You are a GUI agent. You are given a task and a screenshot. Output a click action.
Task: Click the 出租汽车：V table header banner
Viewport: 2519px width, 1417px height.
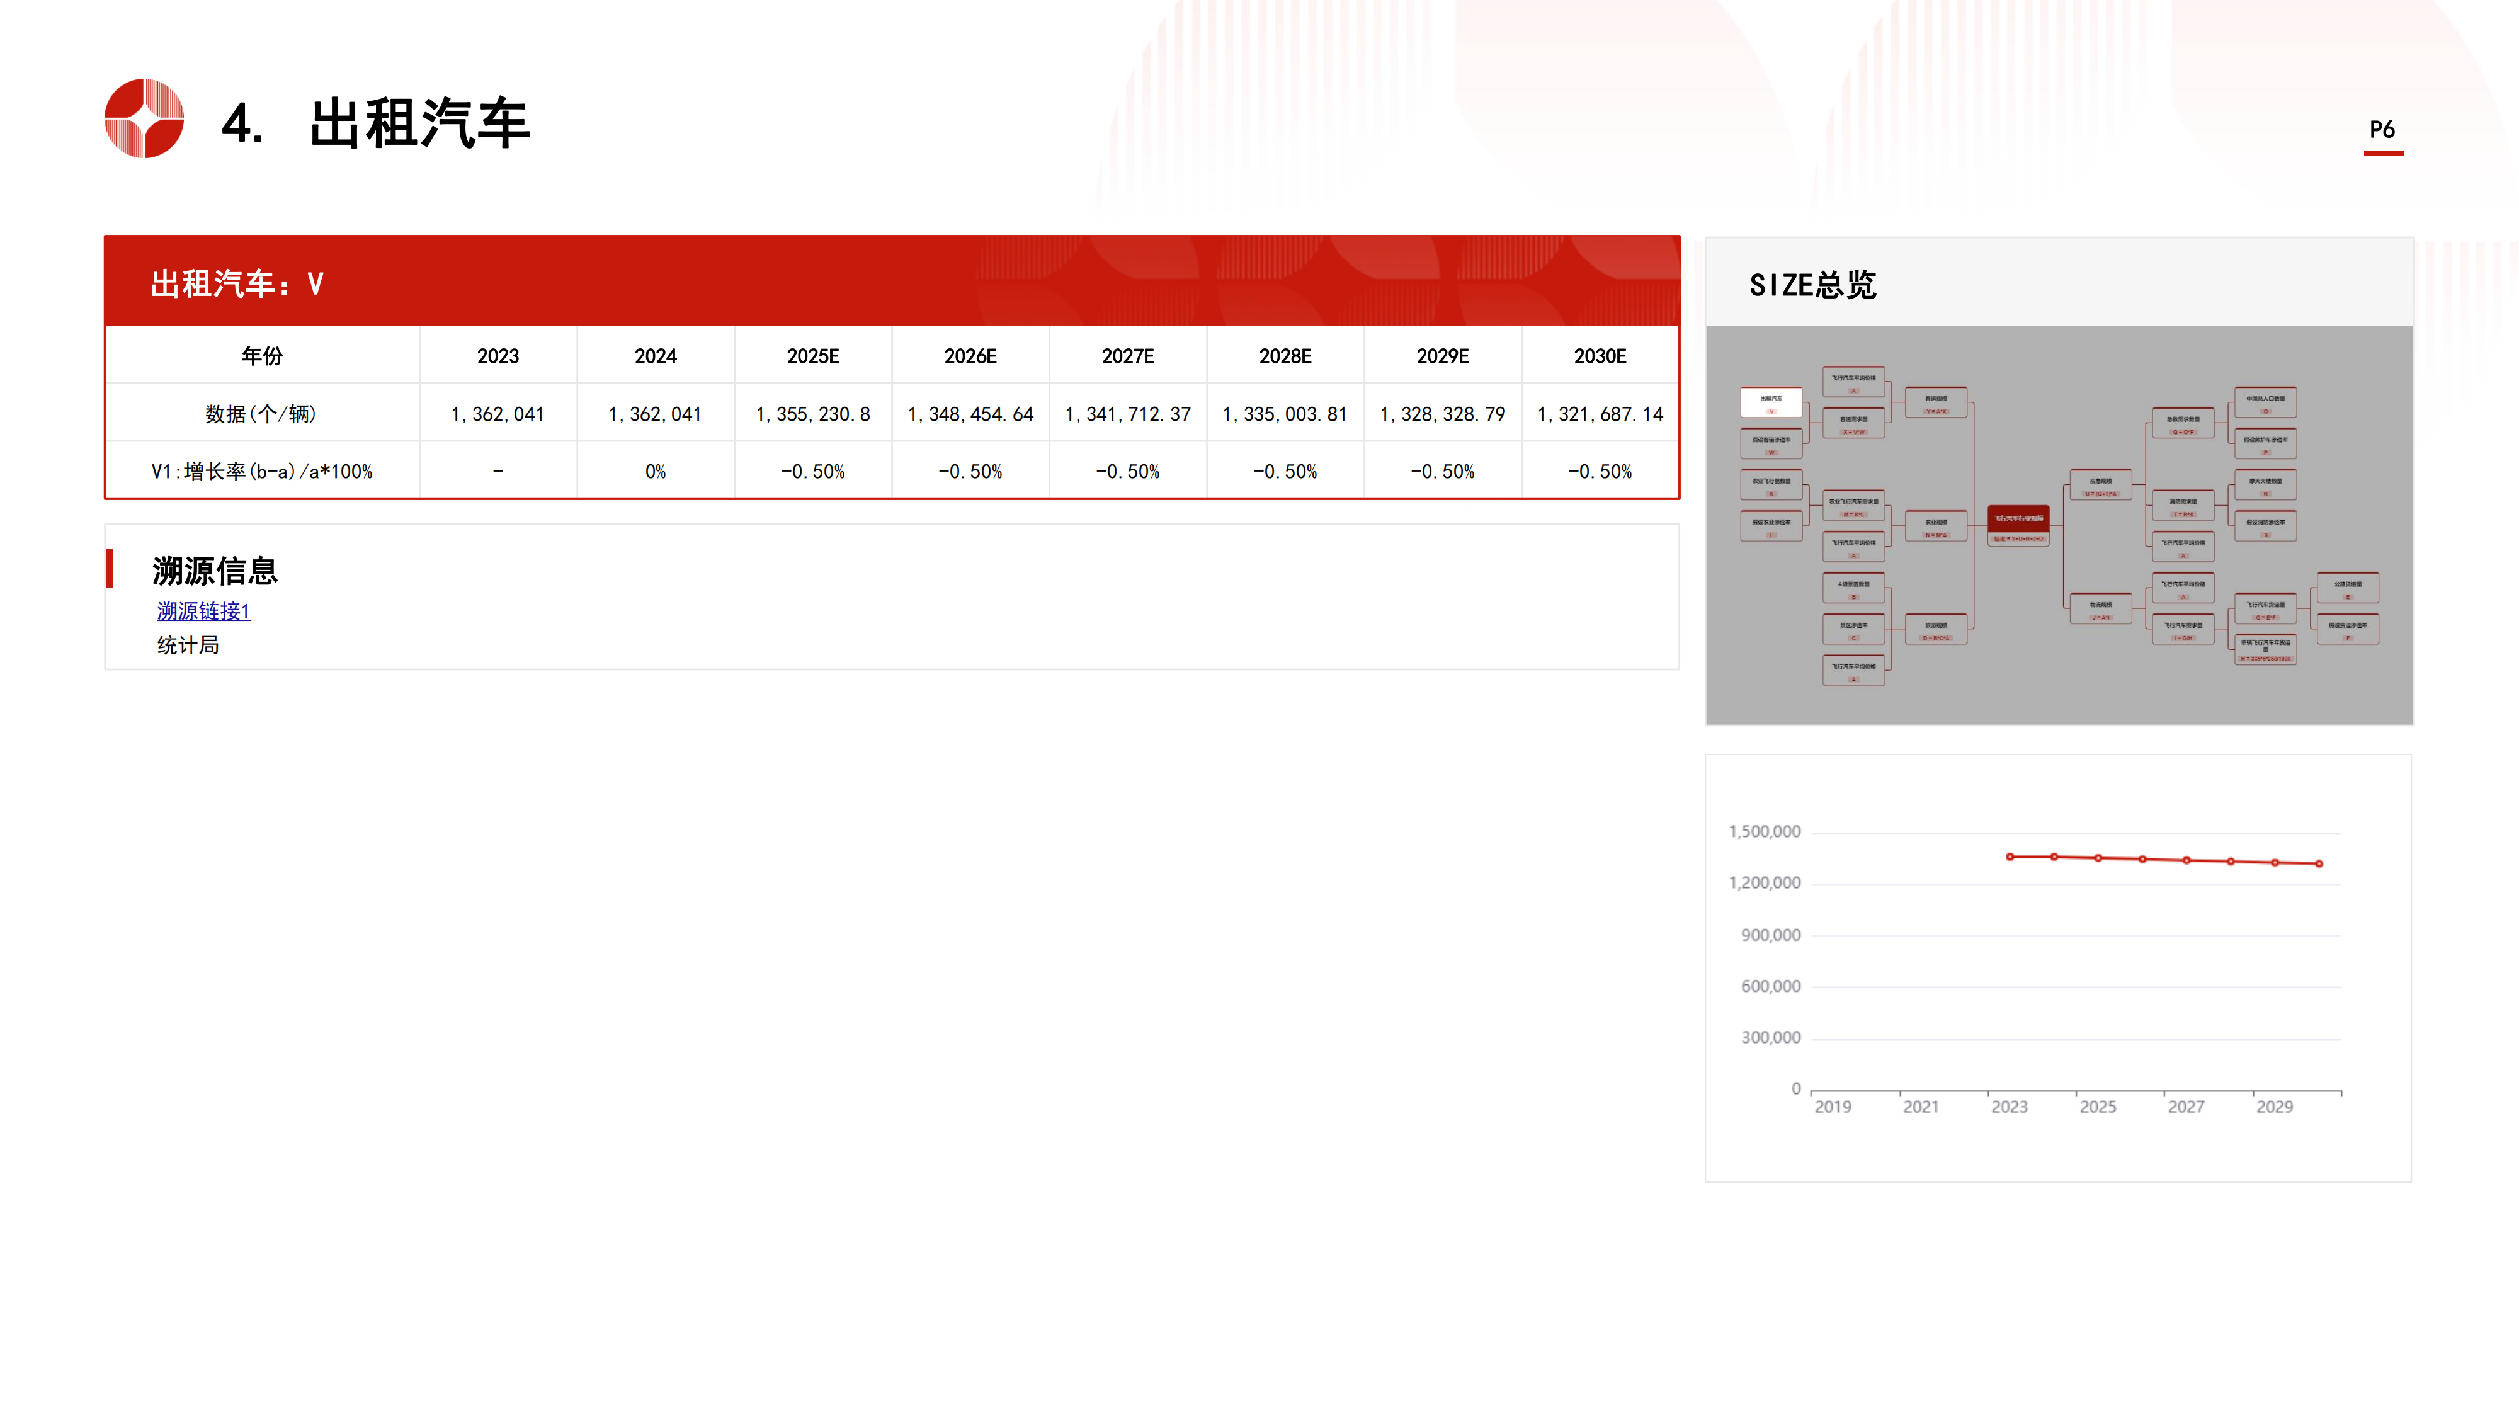point(237,283)
